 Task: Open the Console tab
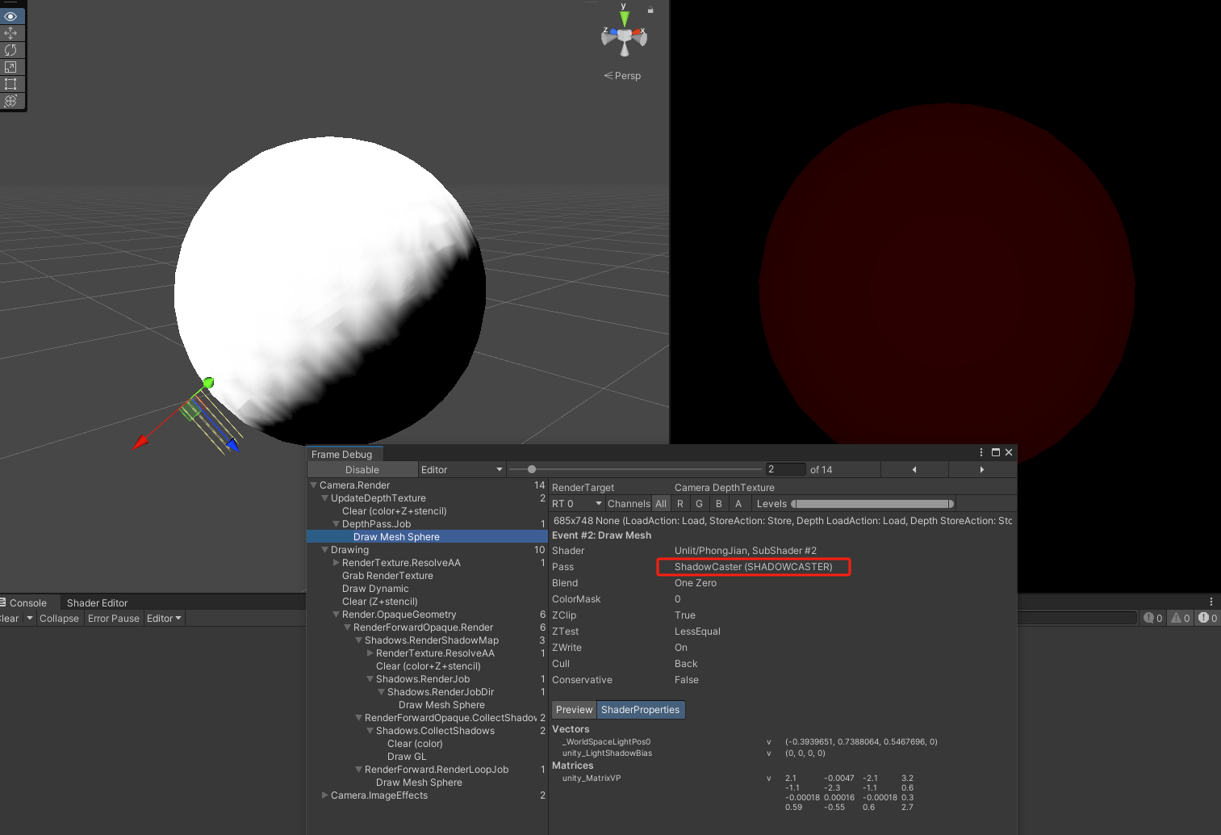28,603
